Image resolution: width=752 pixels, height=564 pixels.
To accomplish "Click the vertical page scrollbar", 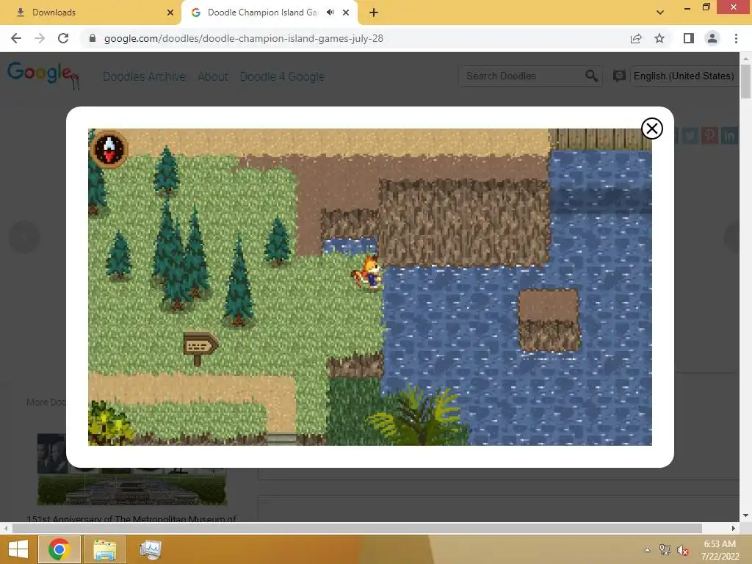I will (745, 82).
